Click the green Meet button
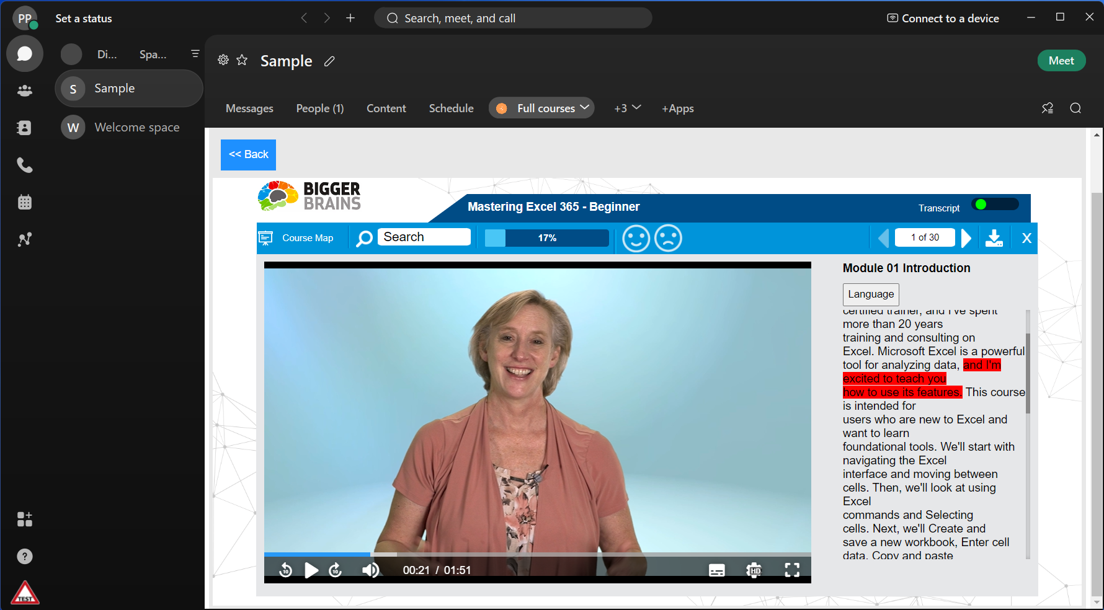The height and width of the screenshot is (610, 1104). tap(1061, 61)
